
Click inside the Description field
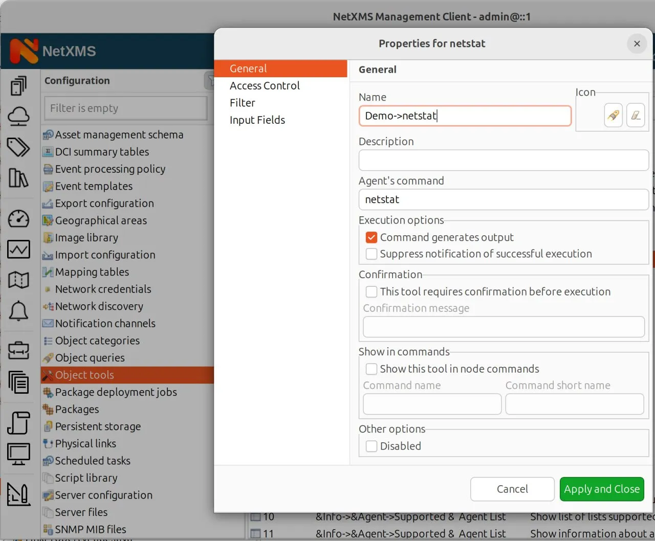[x=504, y=160]
